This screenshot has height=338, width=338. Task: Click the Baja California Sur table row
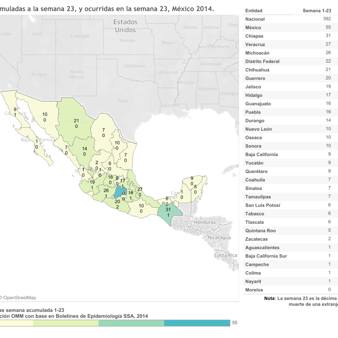tap(290, 256)
